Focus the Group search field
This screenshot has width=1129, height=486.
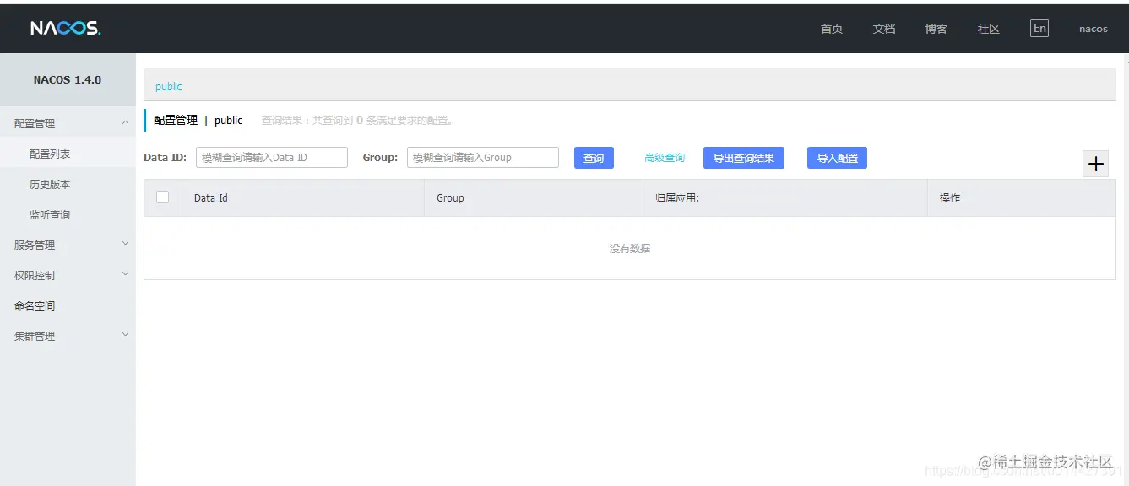click(x=483, y=158)
